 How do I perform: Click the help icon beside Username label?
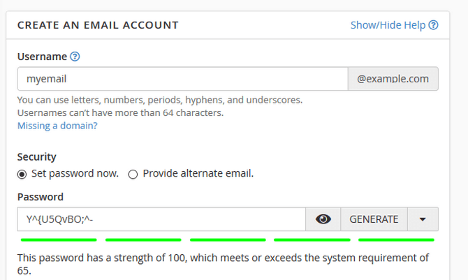click(75, 57)
